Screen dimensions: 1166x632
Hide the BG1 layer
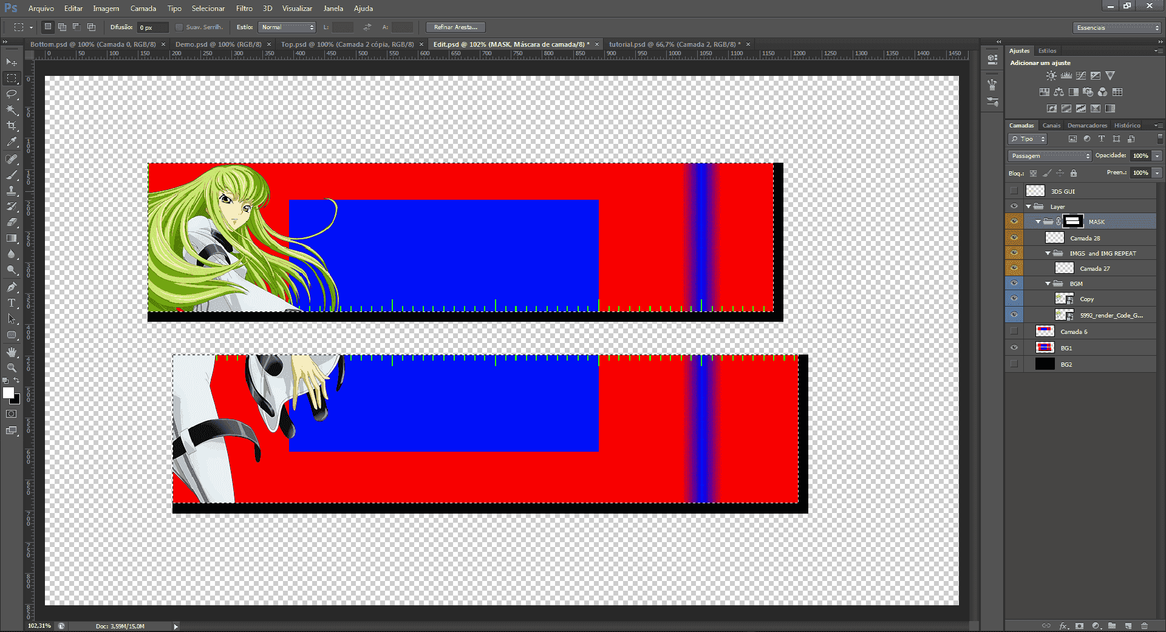point(1014,348)
